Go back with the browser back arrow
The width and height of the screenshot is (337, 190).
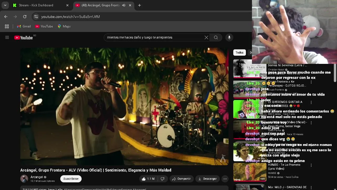6,17
